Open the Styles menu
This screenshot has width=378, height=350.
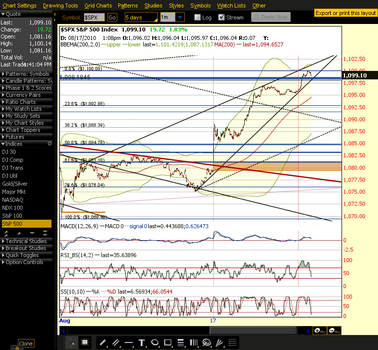(176, 5)
